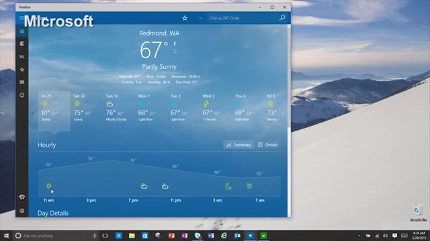Image resolution: width=430 pixels, height=241 pixels.
Task: Open the News icon in sidebar
Action: click(22, 82)
